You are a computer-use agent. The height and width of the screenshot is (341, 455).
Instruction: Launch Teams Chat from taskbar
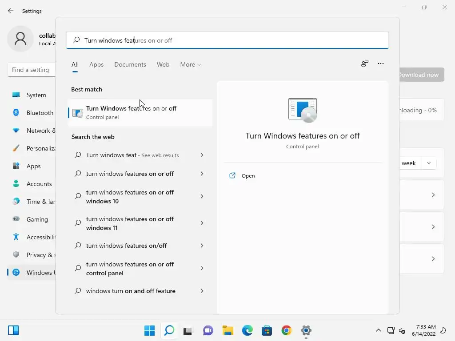click(208, 330)
